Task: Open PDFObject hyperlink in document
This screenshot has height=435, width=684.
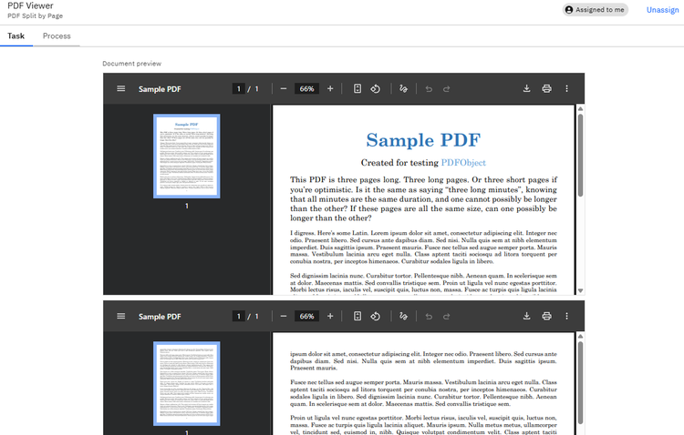Action: pyautogui.click(x=463, y=162)
